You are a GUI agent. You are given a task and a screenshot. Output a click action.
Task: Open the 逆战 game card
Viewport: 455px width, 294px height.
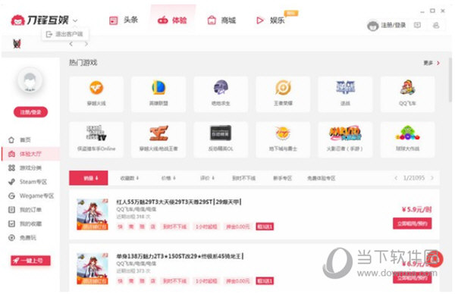tap(345, 94)
